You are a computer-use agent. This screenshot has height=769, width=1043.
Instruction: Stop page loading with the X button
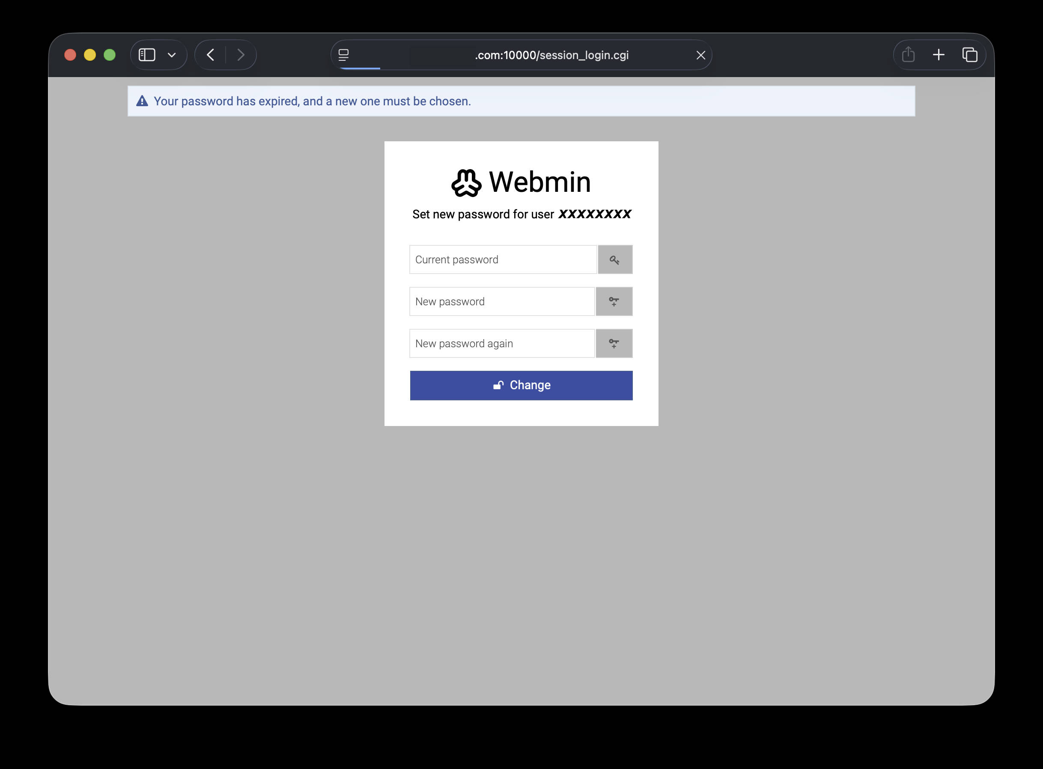(x=700, y=55)
